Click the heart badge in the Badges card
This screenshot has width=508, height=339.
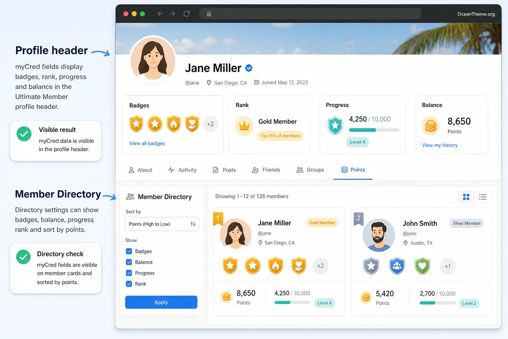(192, 124)
